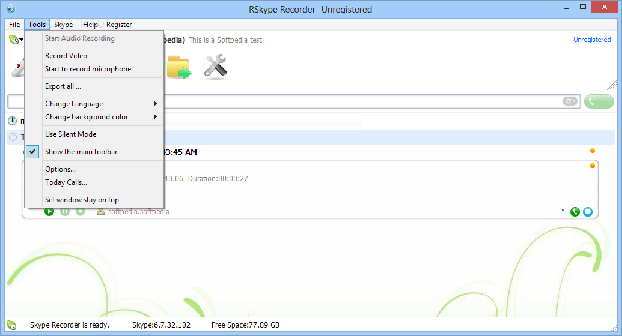Enable Use Silent Mode option
The width and height of the screenshot is (622, 336).
pyautogui.click(x=94, y=134)
